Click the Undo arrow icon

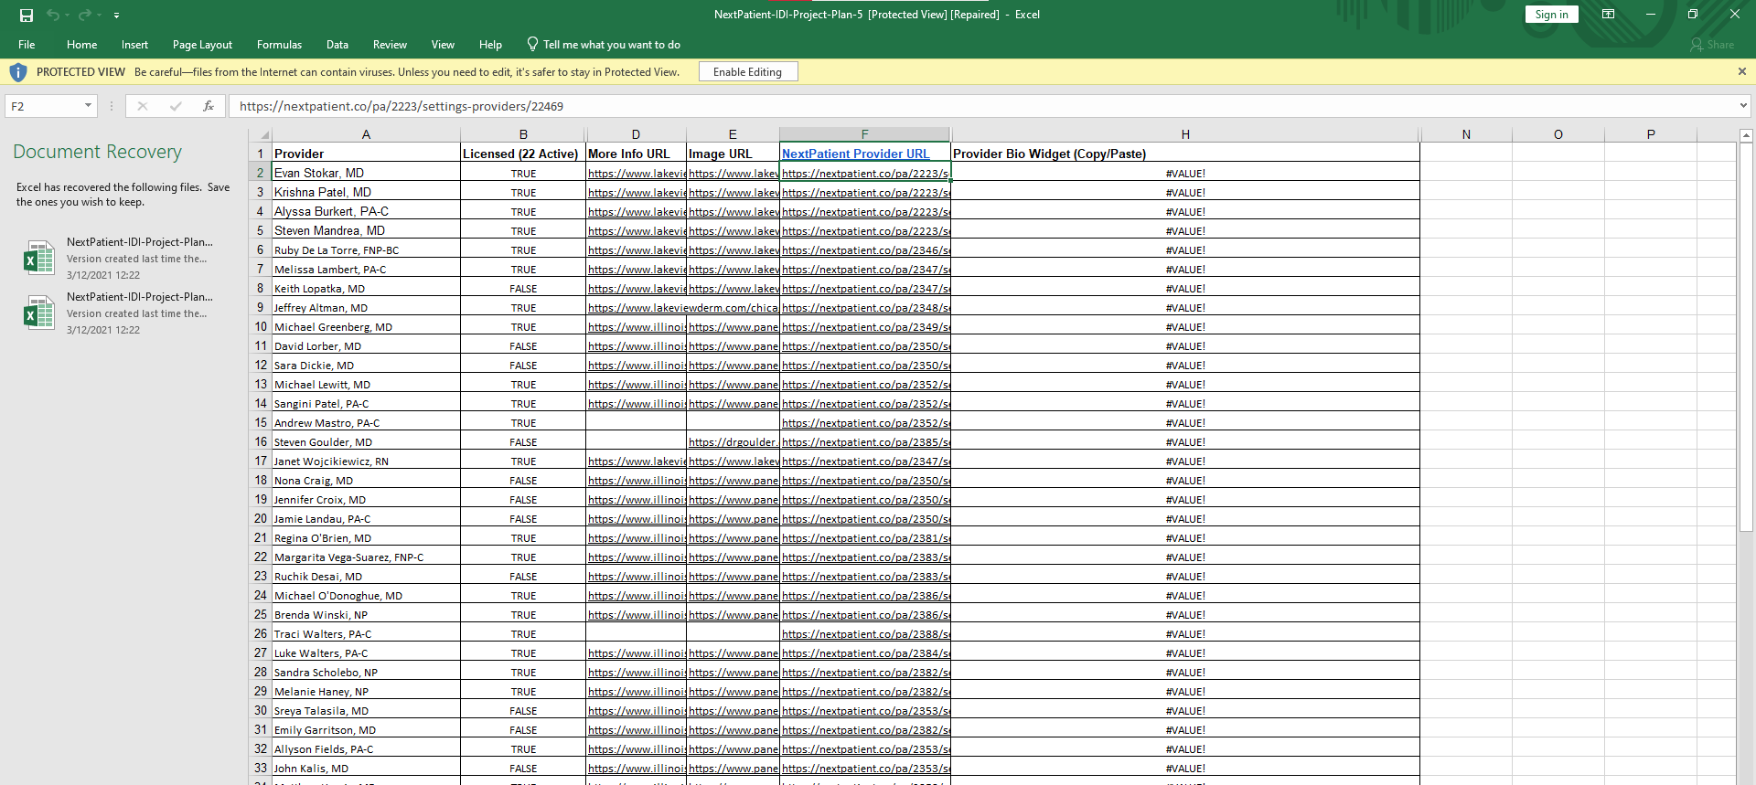point(53,15)
